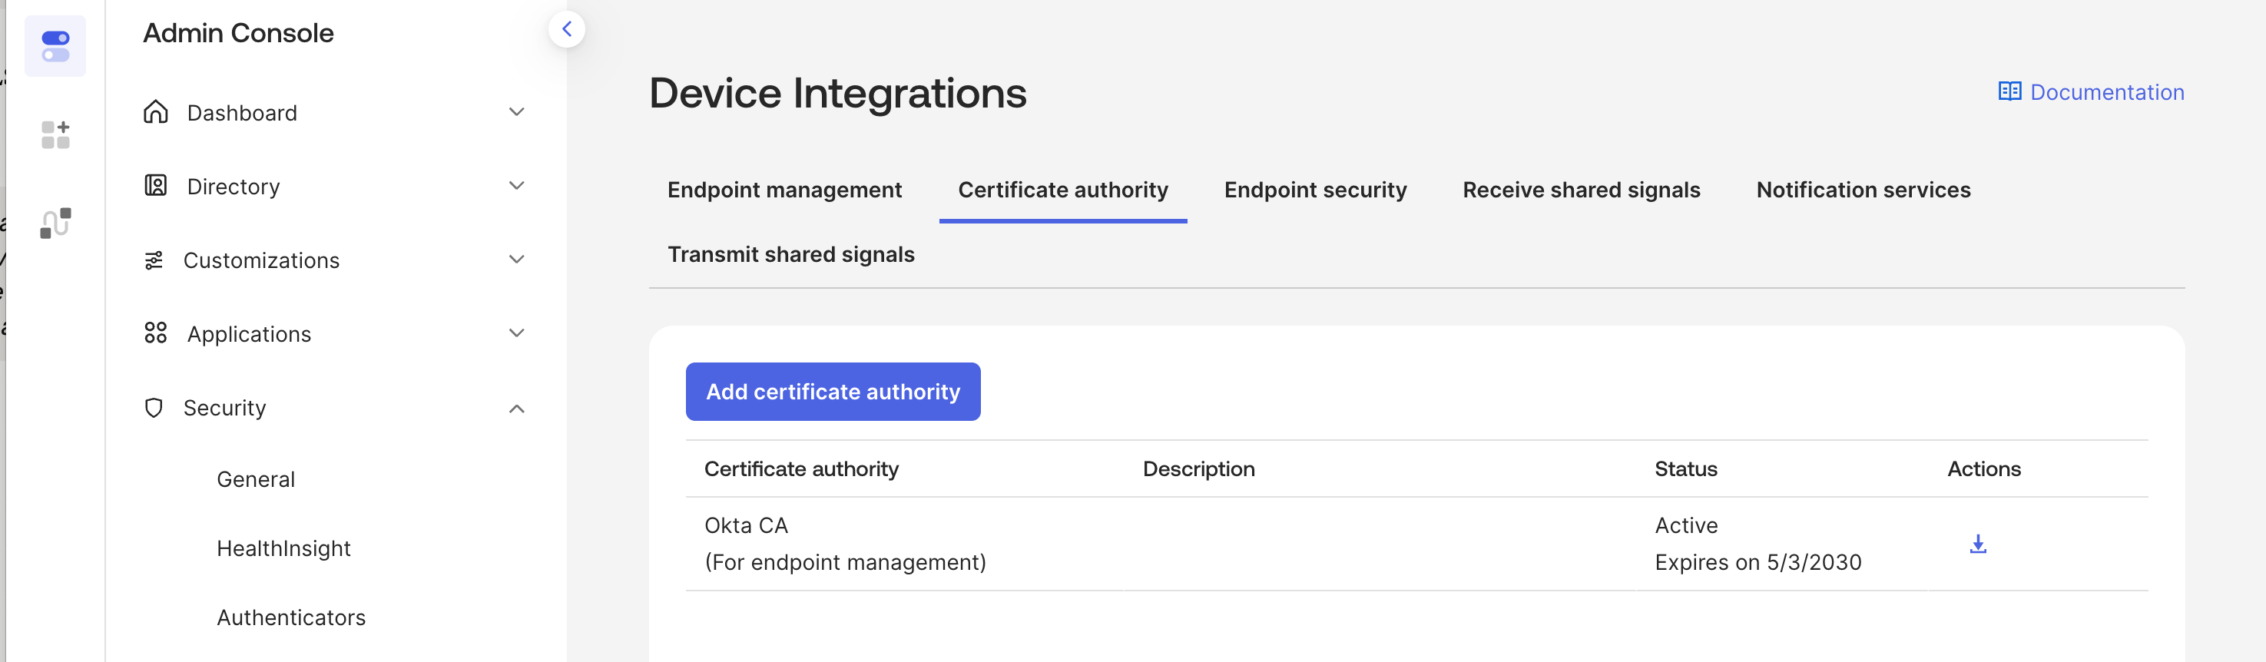This screenshot has height=662, width=2266.
Task: Click Add certificate authority button
Action: pyautogui.click(x=833, y=391)
